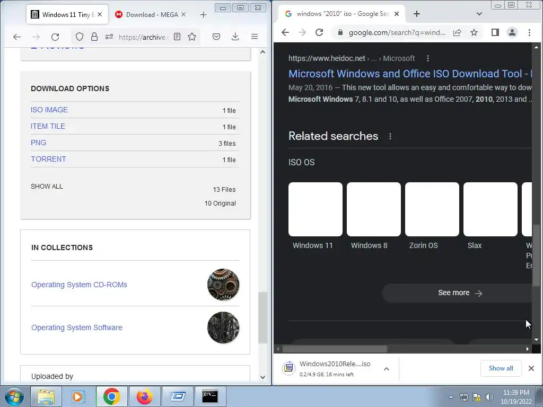The height and width of the screenshot is (407, 543).
Task: Close the Windows 11 Tiny tab
Action: tap(100, 14)
